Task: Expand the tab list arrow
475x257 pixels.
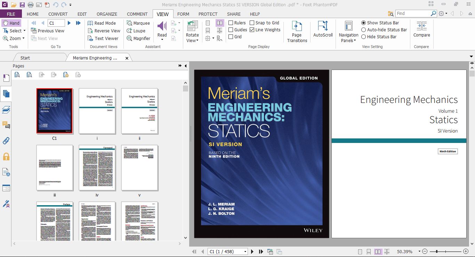Action: pyautogui.click(x=472, y=56)
